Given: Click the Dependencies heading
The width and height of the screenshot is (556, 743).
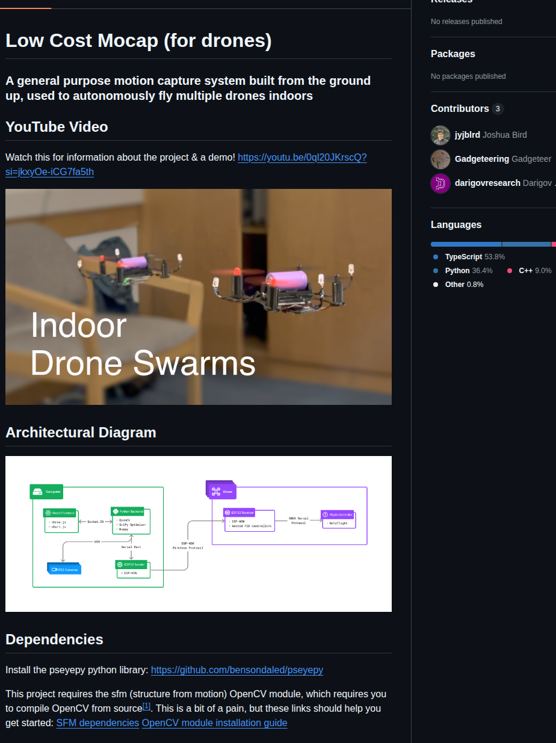Looking at the screenshot, I should point(54,640).
